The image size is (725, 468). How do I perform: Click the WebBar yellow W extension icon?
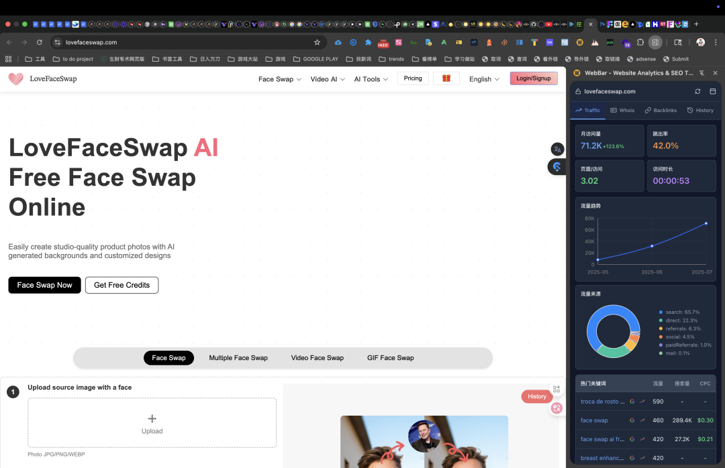click(x=580, y=42)
